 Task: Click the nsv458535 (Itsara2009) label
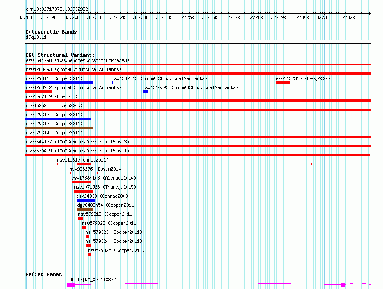(x=54, y=106)
